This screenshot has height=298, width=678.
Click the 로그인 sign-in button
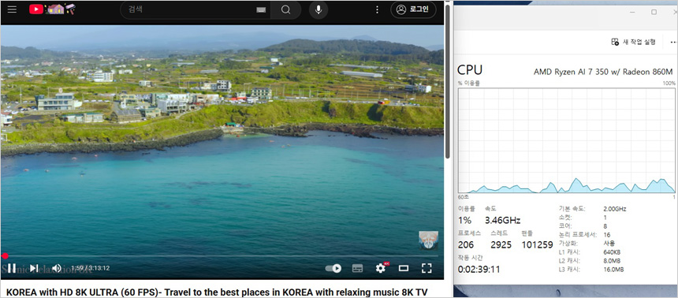pyautogui.click(x=413, y=9)
